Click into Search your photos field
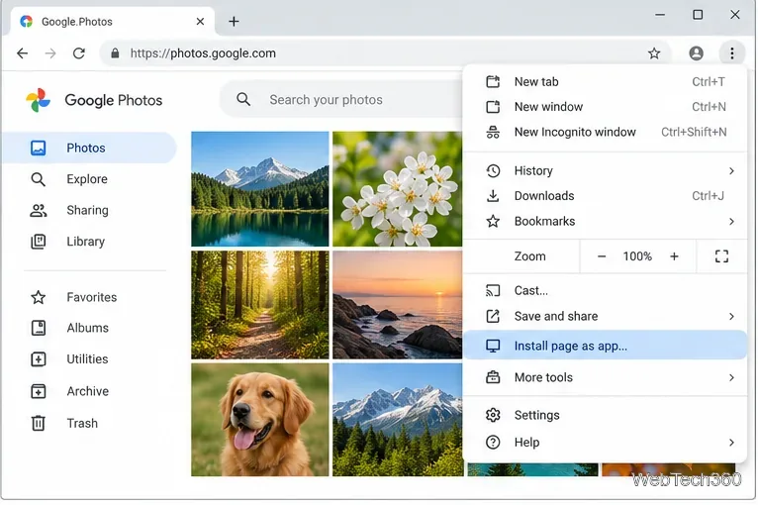 tap(340, 100)
